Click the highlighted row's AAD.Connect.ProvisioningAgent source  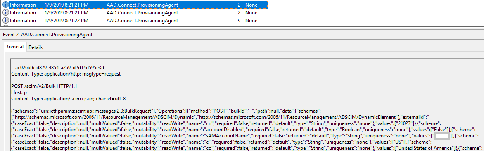point(142,5)
